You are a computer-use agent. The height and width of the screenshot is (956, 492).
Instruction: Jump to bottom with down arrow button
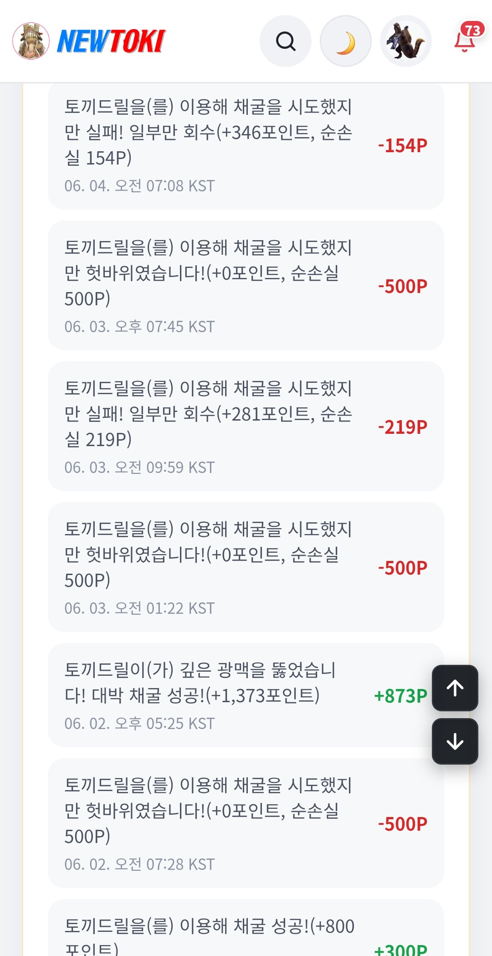(455, 741)
